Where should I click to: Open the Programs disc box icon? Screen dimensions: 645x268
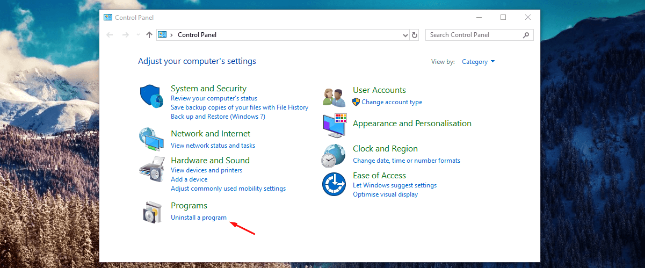[x=151, y=213]
